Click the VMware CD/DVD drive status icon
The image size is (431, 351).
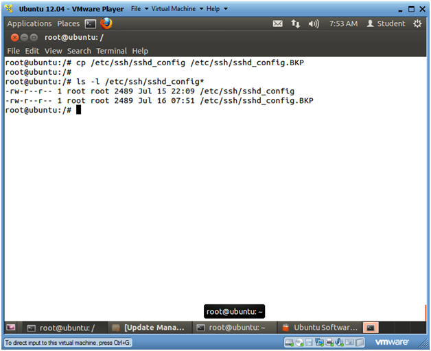pyautogui.click(x=299, y=343)
